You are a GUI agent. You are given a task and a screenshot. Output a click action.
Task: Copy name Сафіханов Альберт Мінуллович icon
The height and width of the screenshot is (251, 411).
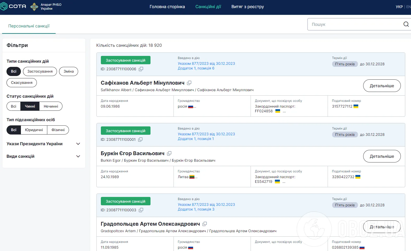pyautogui.click(x=189, y=83)
